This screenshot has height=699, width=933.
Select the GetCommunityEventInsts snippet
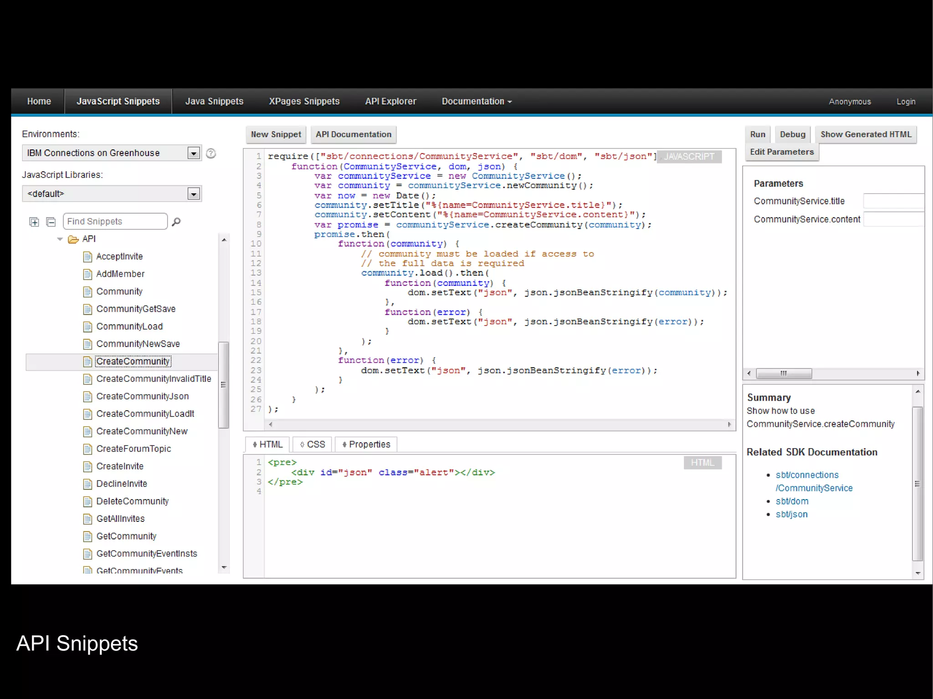(x=147, y=554)
